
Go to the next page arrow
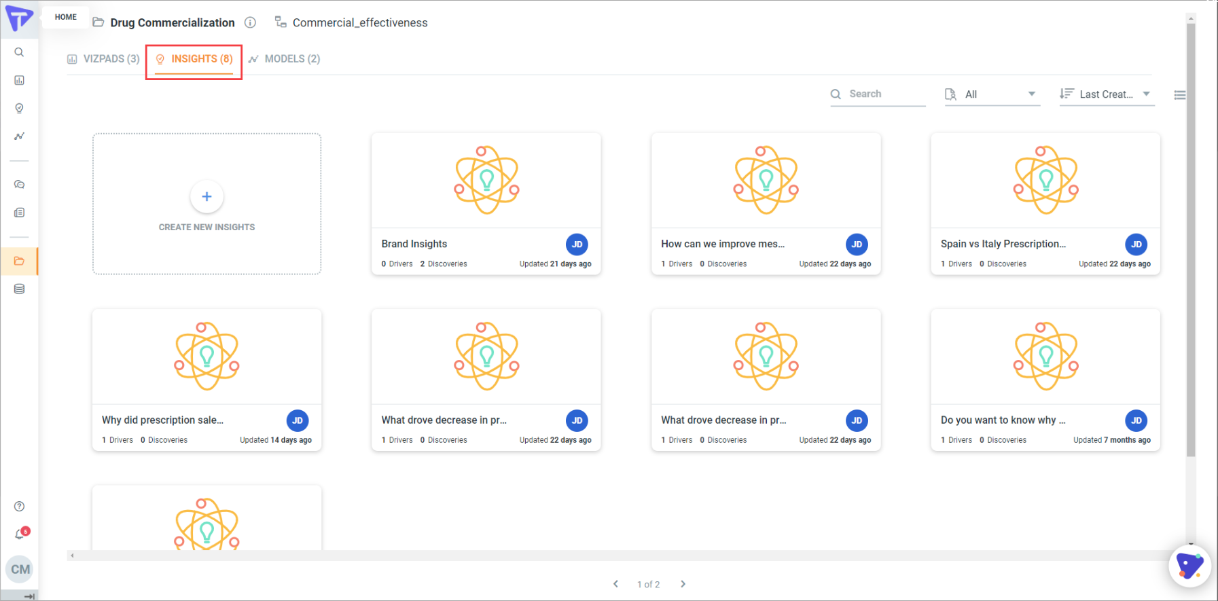coord(683,584)
